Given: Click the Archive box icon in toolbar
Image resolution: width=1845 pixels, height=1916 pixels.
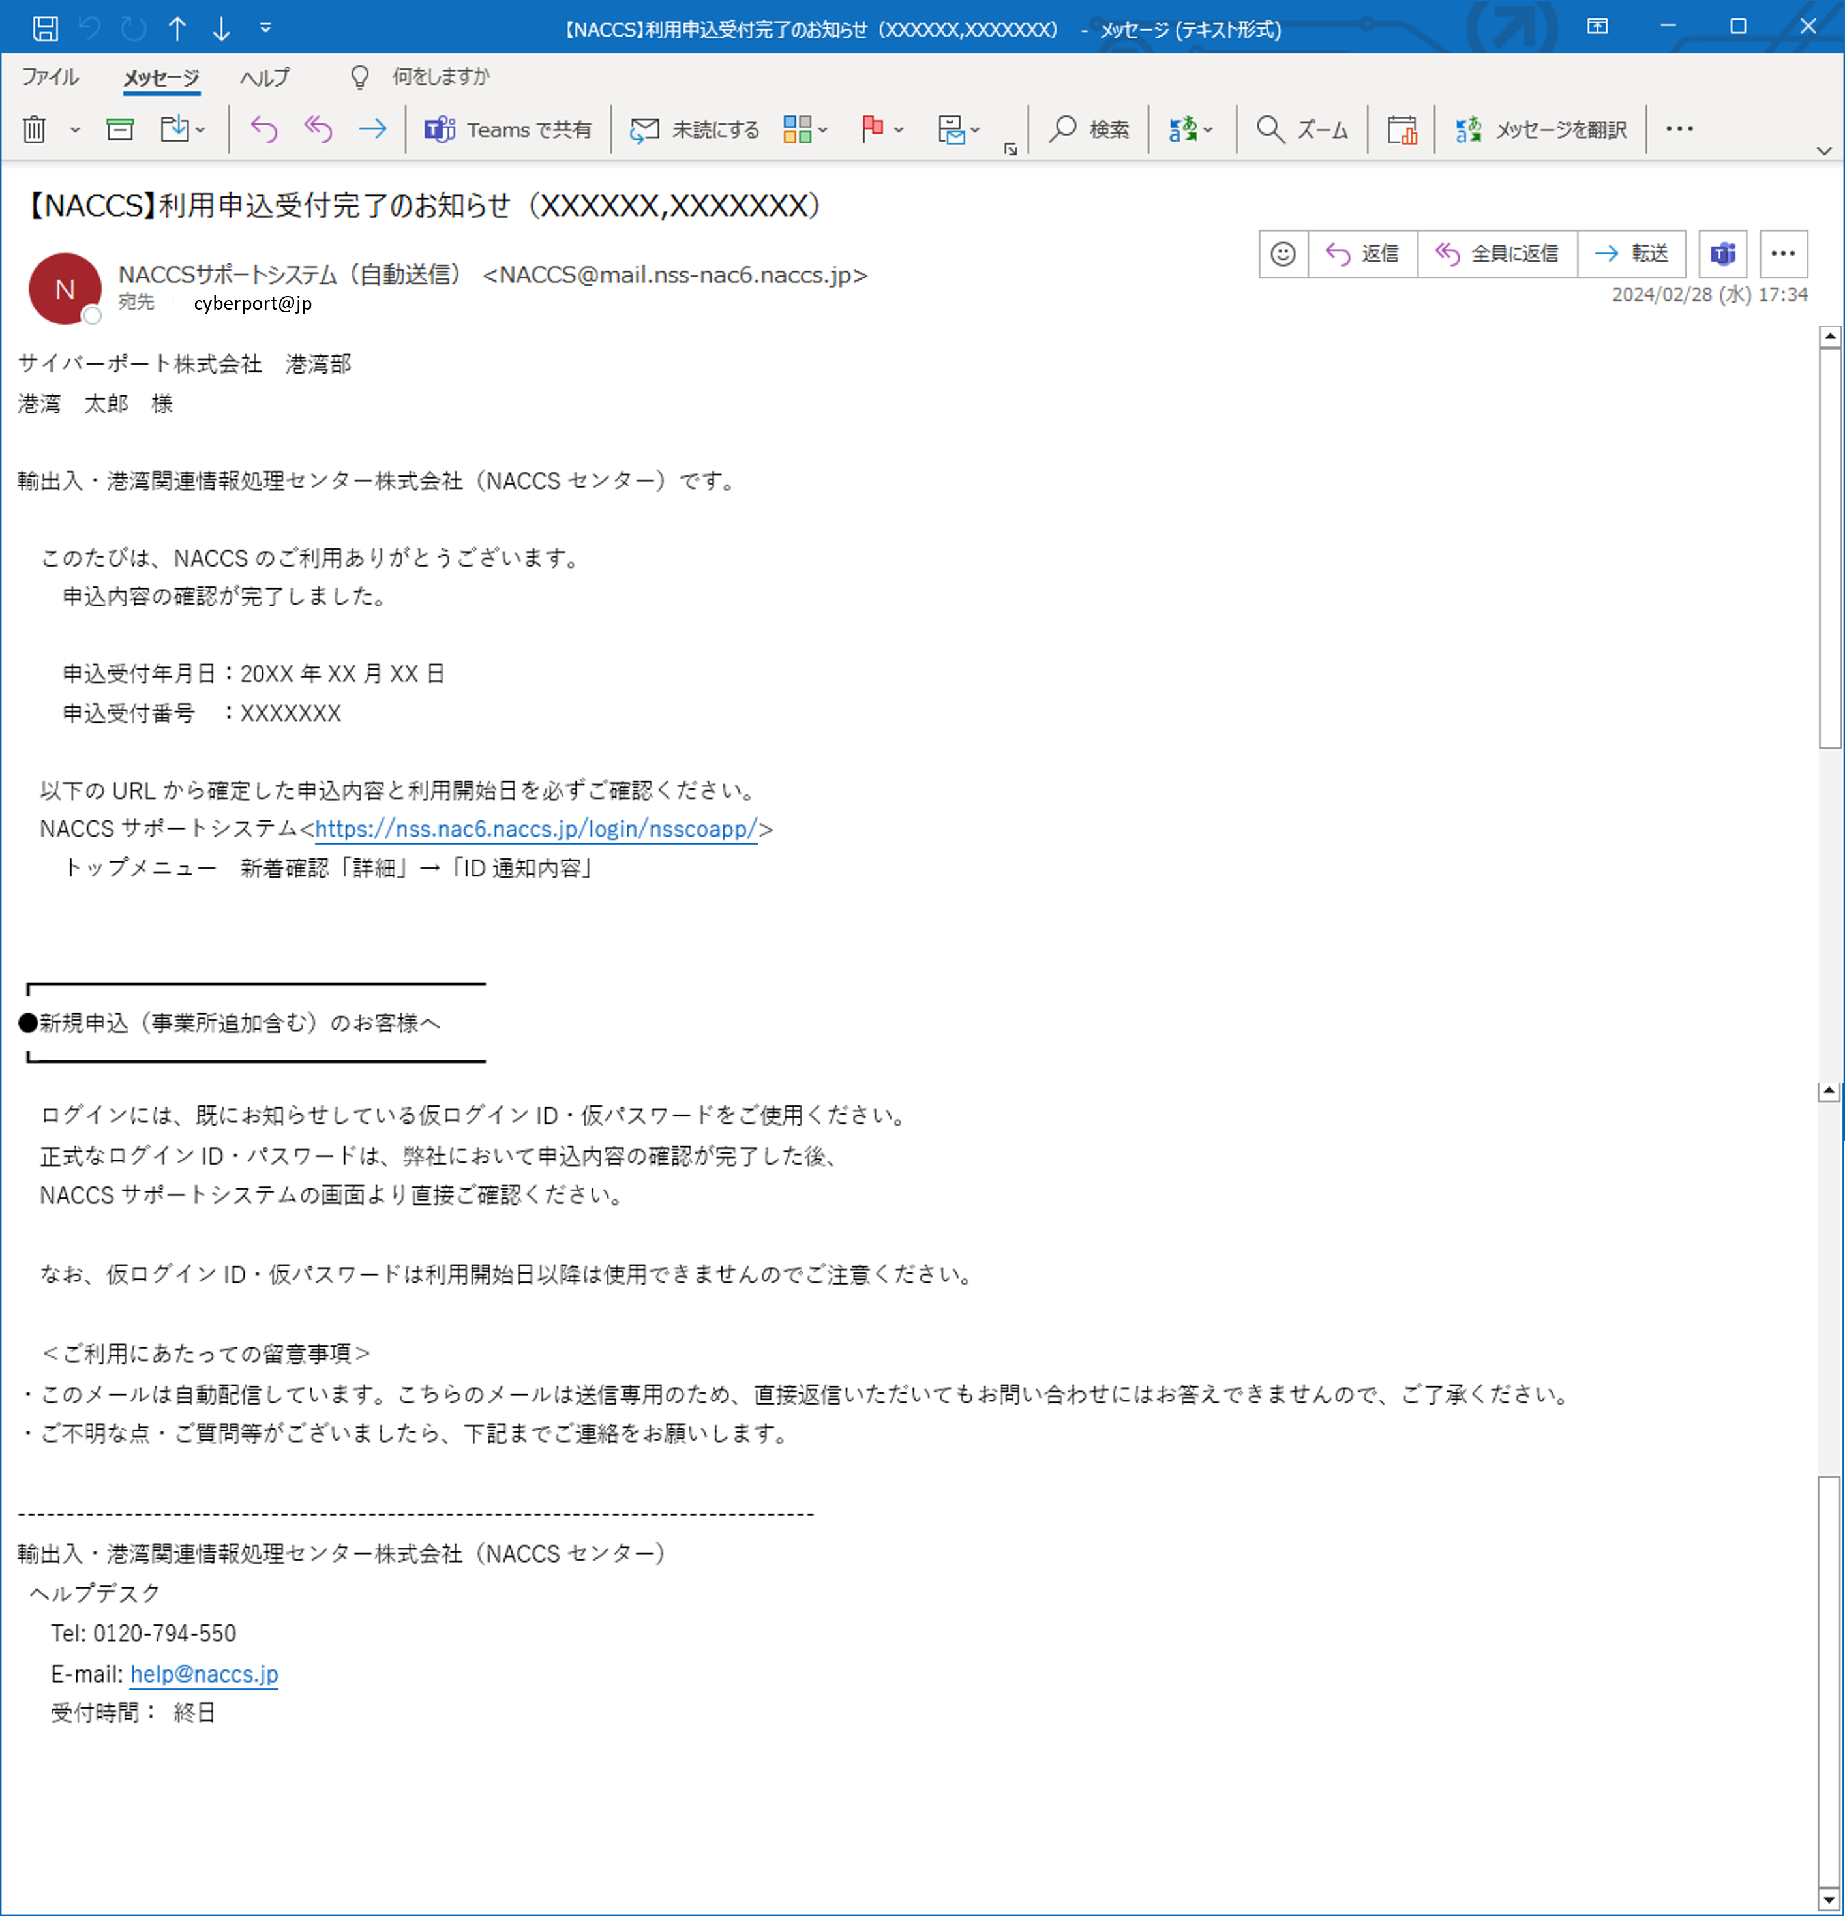Looking at the screenshot, I should (x=120, y=129).
